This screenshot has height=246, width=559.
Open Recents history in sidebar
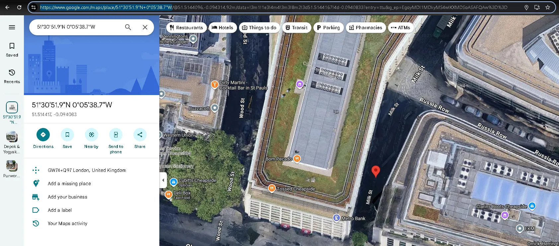(12, 76)
